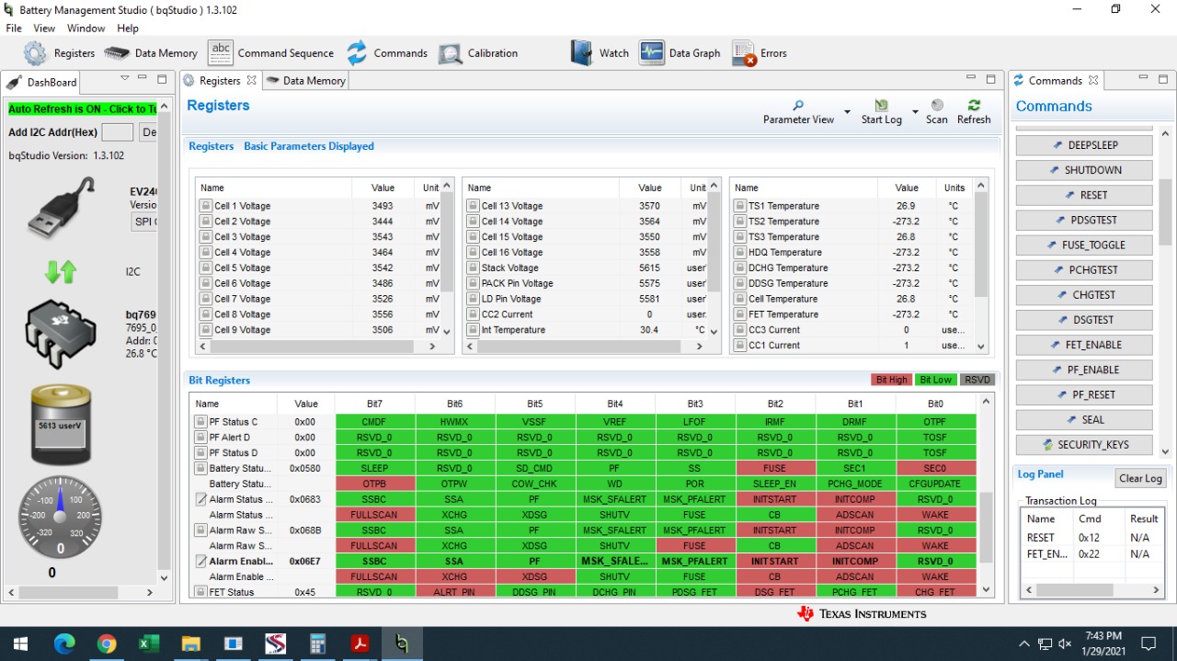Click the Bit Low green legend swatch

(x=936, y=380)
